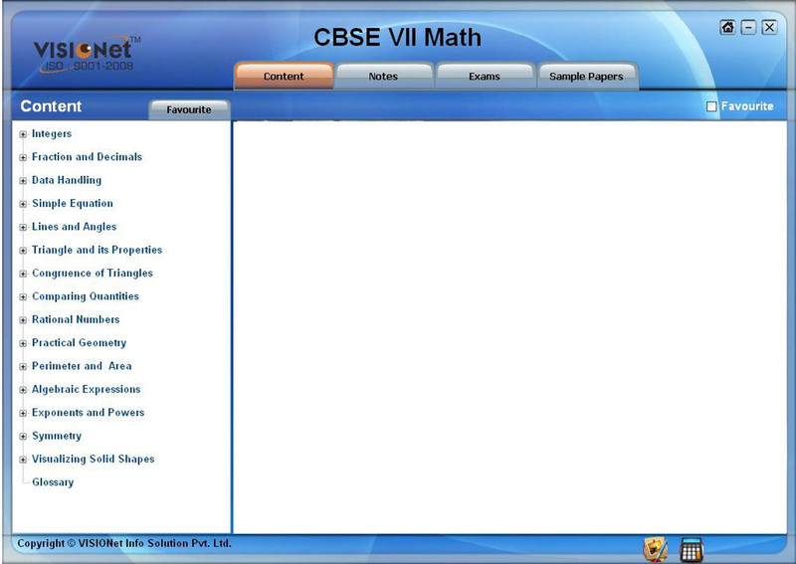796x564 pixels.
Task: Expand Visualizing Solid Shapes chapter
Action: tap(23, 460)
